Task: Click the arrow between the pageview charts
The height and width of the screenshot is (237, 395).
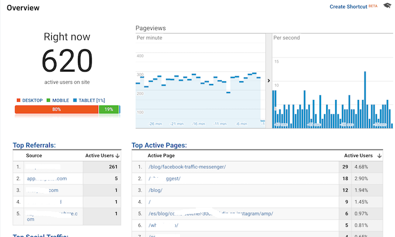Action: pos(268,81)
